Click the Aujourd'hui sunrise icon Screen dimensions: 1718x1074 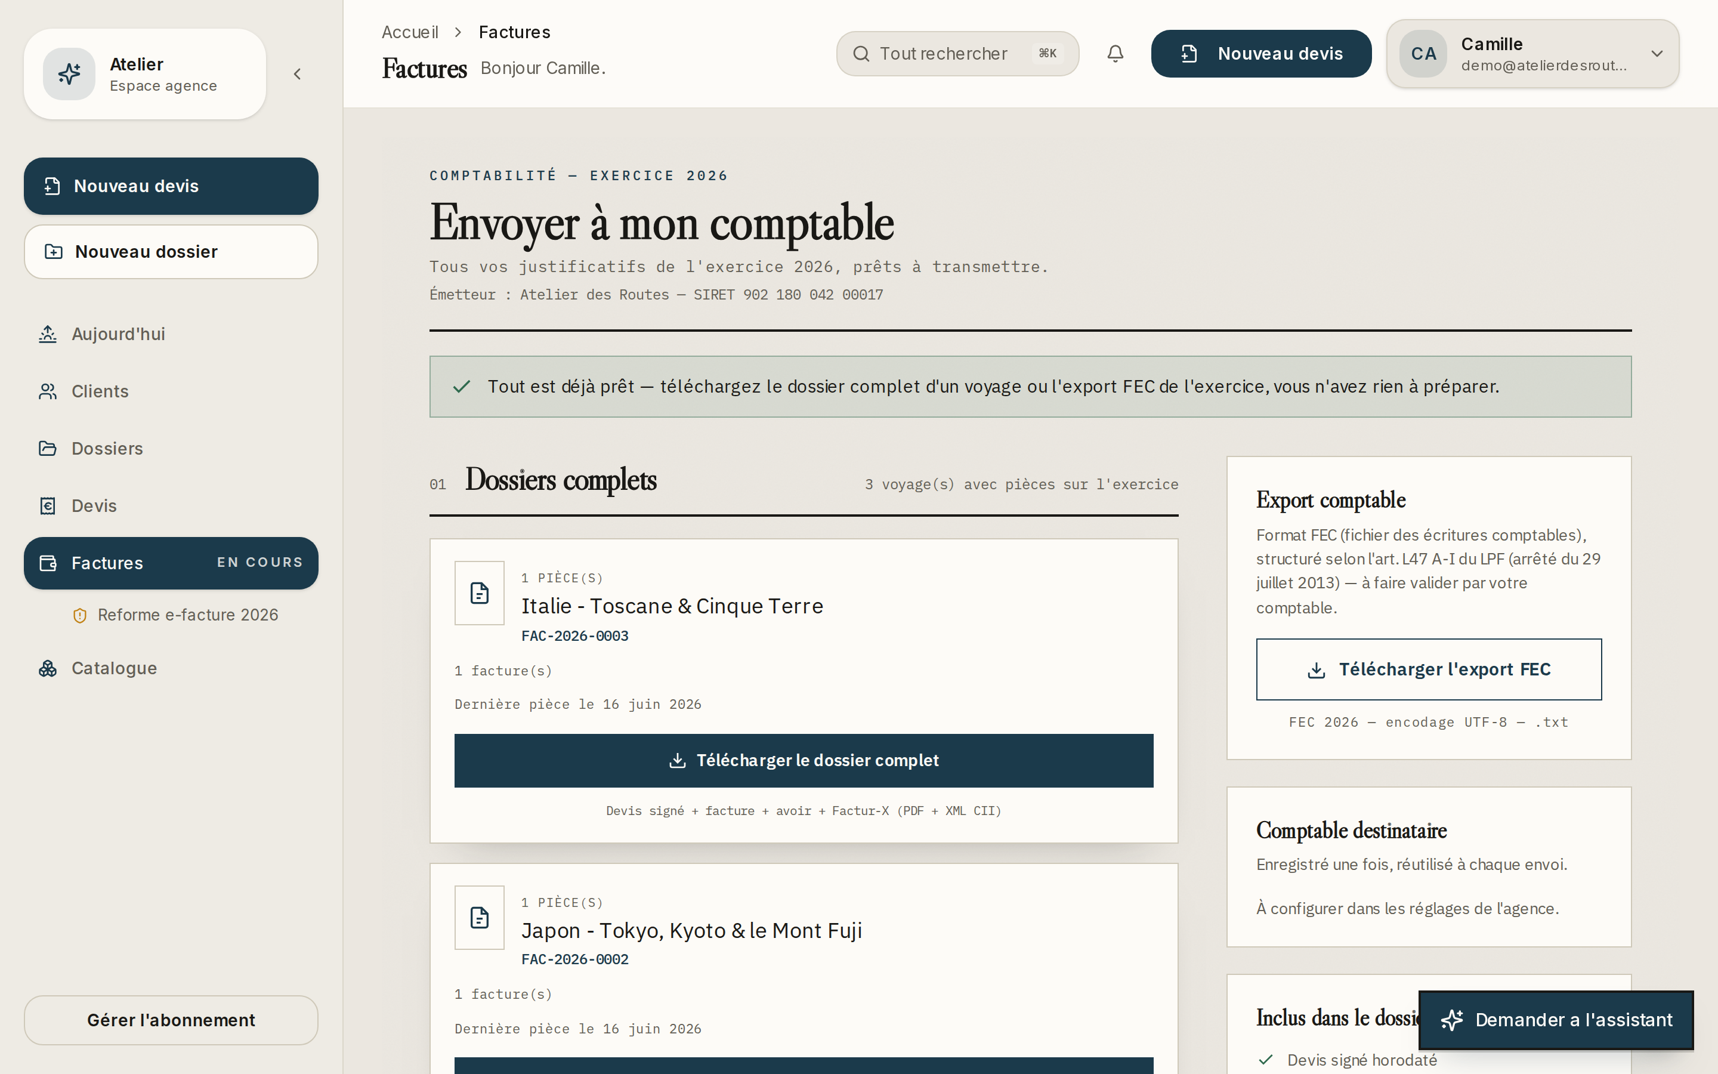pos(48,334)
